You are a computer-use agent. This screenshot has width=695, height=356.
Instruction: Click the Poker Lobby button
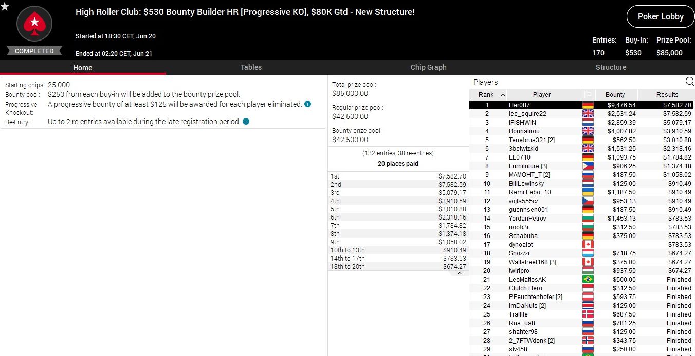[660, 16]
